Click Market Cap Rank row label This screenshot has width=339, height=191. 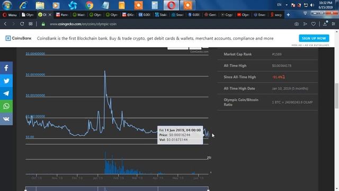click(x=238, y=54)
